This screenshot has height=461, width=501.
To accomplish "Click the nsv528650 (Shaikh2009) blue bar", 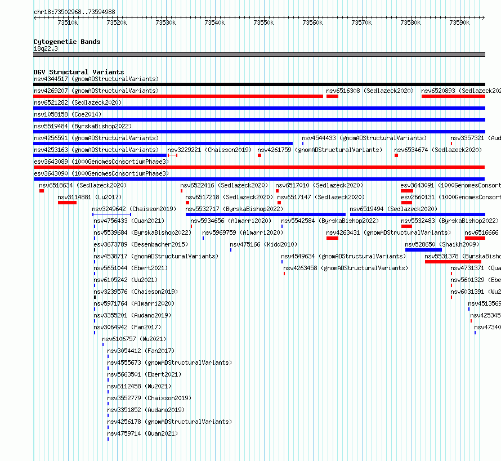I will 423,250.
